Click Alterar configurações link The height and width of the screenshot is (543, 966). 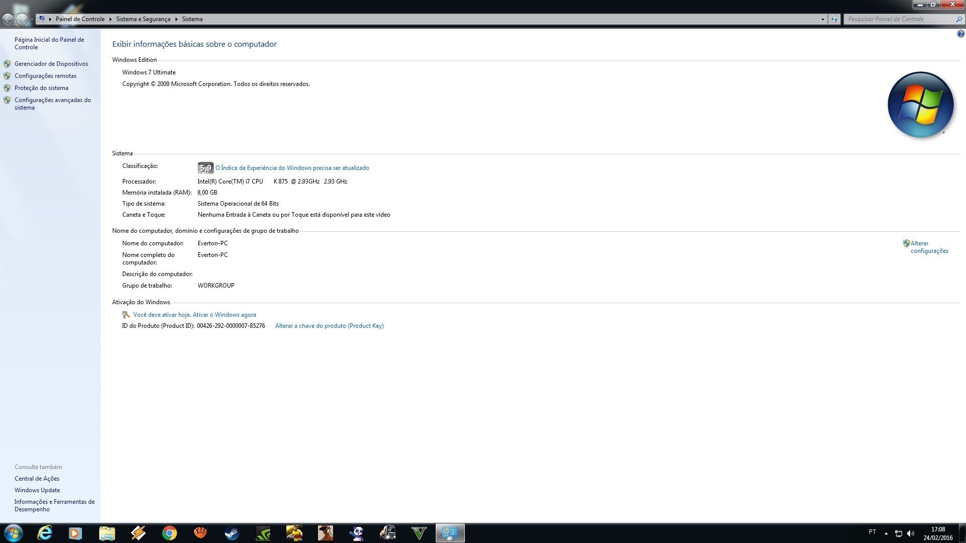point(929,247)
